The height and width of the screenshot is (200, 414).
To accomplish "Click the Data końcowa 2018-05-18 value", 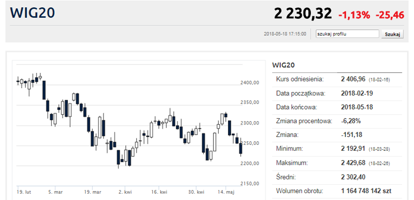I will 357,107.
